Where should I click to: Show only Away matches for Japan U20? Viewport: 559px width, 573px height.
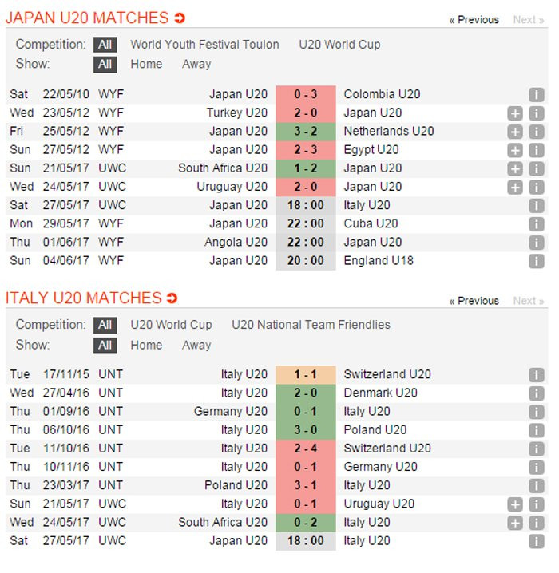click(196, 64)
